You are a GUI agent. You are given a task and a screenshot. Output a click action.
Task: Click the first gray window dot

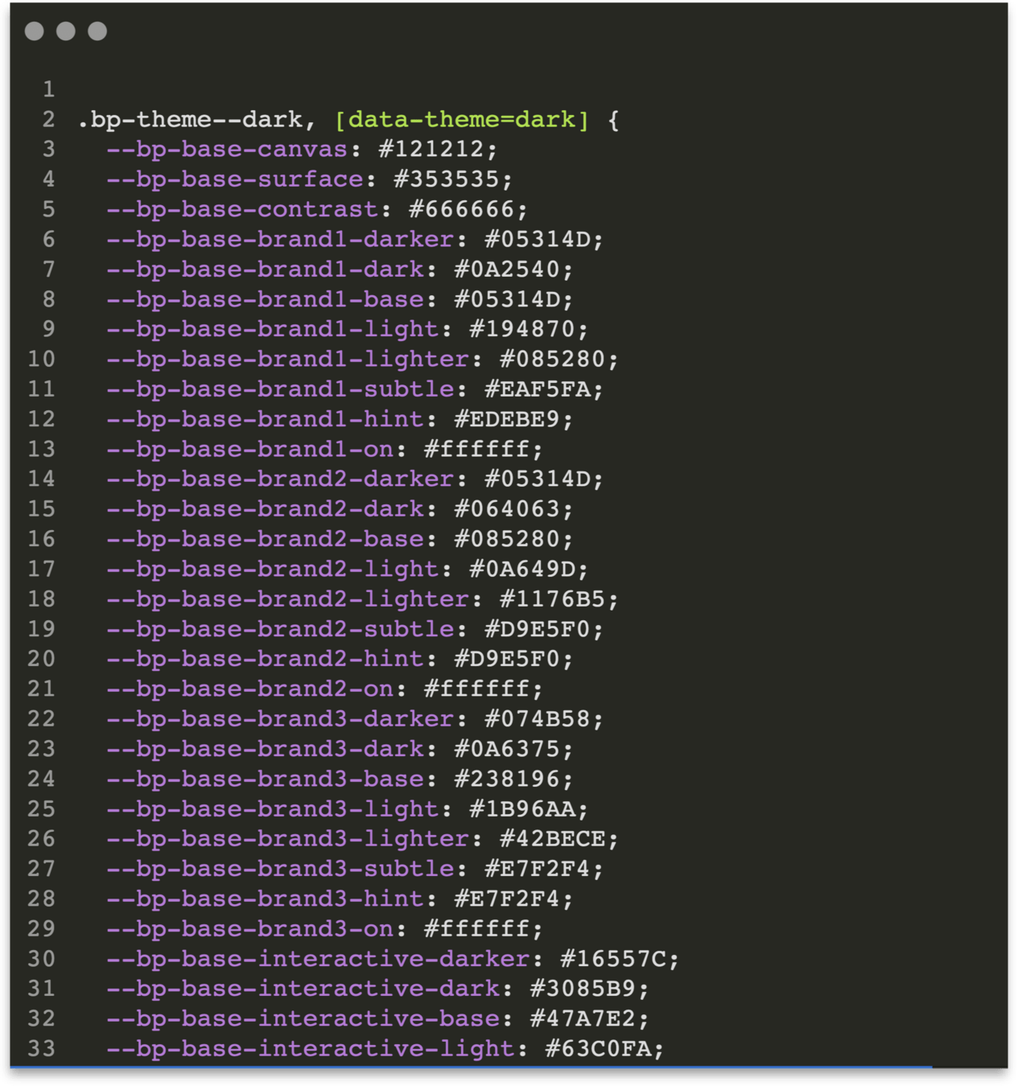point(35,31)
